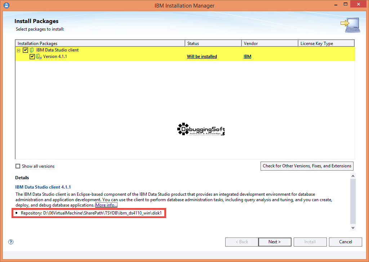This screenshot has width=369, height=262.
Task: Click the Cancel button
Action: 346,242
